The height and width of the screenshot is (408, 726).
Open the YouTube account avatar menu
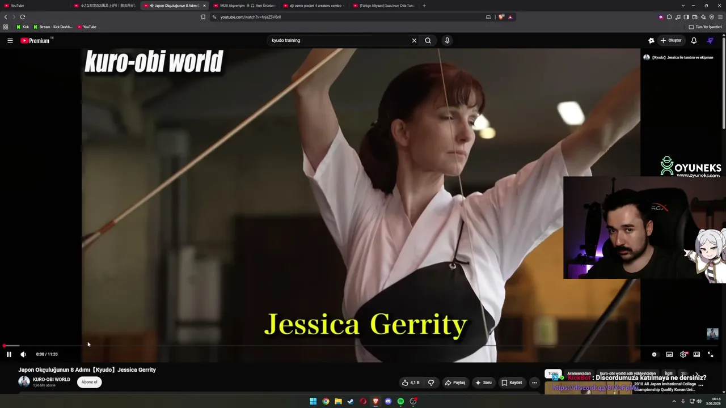pyautogui.click(x=710, y=40)
